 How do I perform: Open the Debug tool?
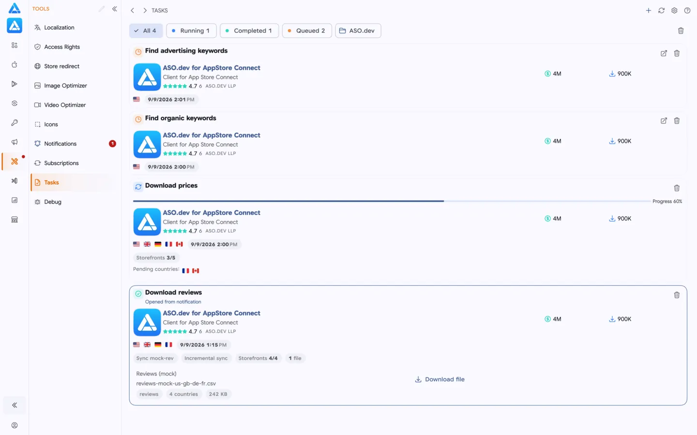[75, 202]
